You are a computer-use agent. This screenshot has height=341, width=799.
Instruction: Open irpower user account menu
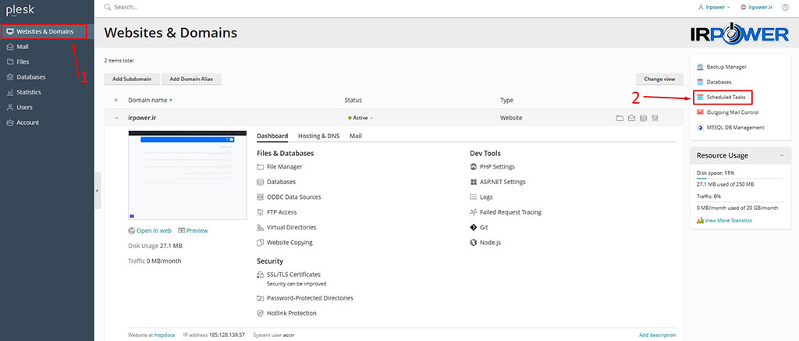[713, 7]
